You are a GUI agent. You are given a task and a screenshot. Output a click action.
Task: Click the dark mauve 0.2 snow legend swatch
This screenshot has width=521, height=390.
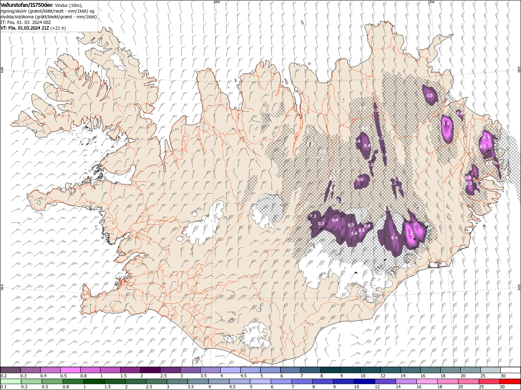10,370
